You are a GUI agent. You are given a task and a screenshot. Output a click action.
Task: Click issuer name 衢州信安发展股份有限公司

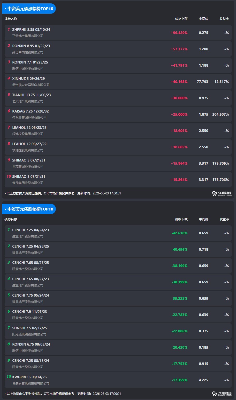pos(31,85)
